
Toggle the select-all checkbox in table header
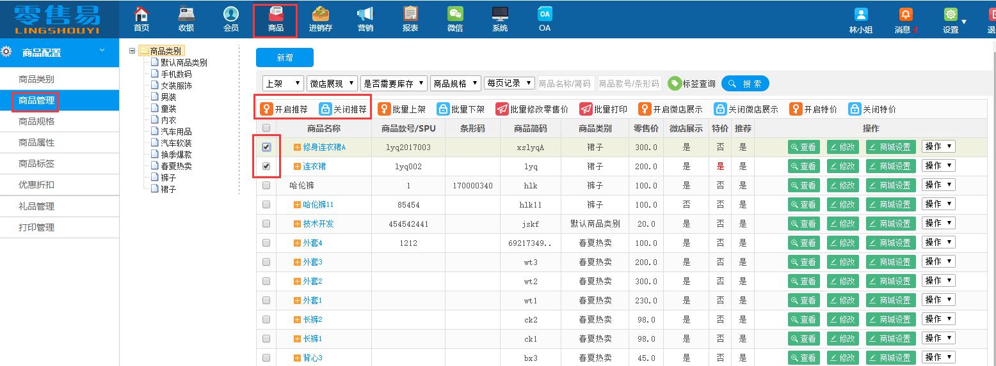click(266, 128)
